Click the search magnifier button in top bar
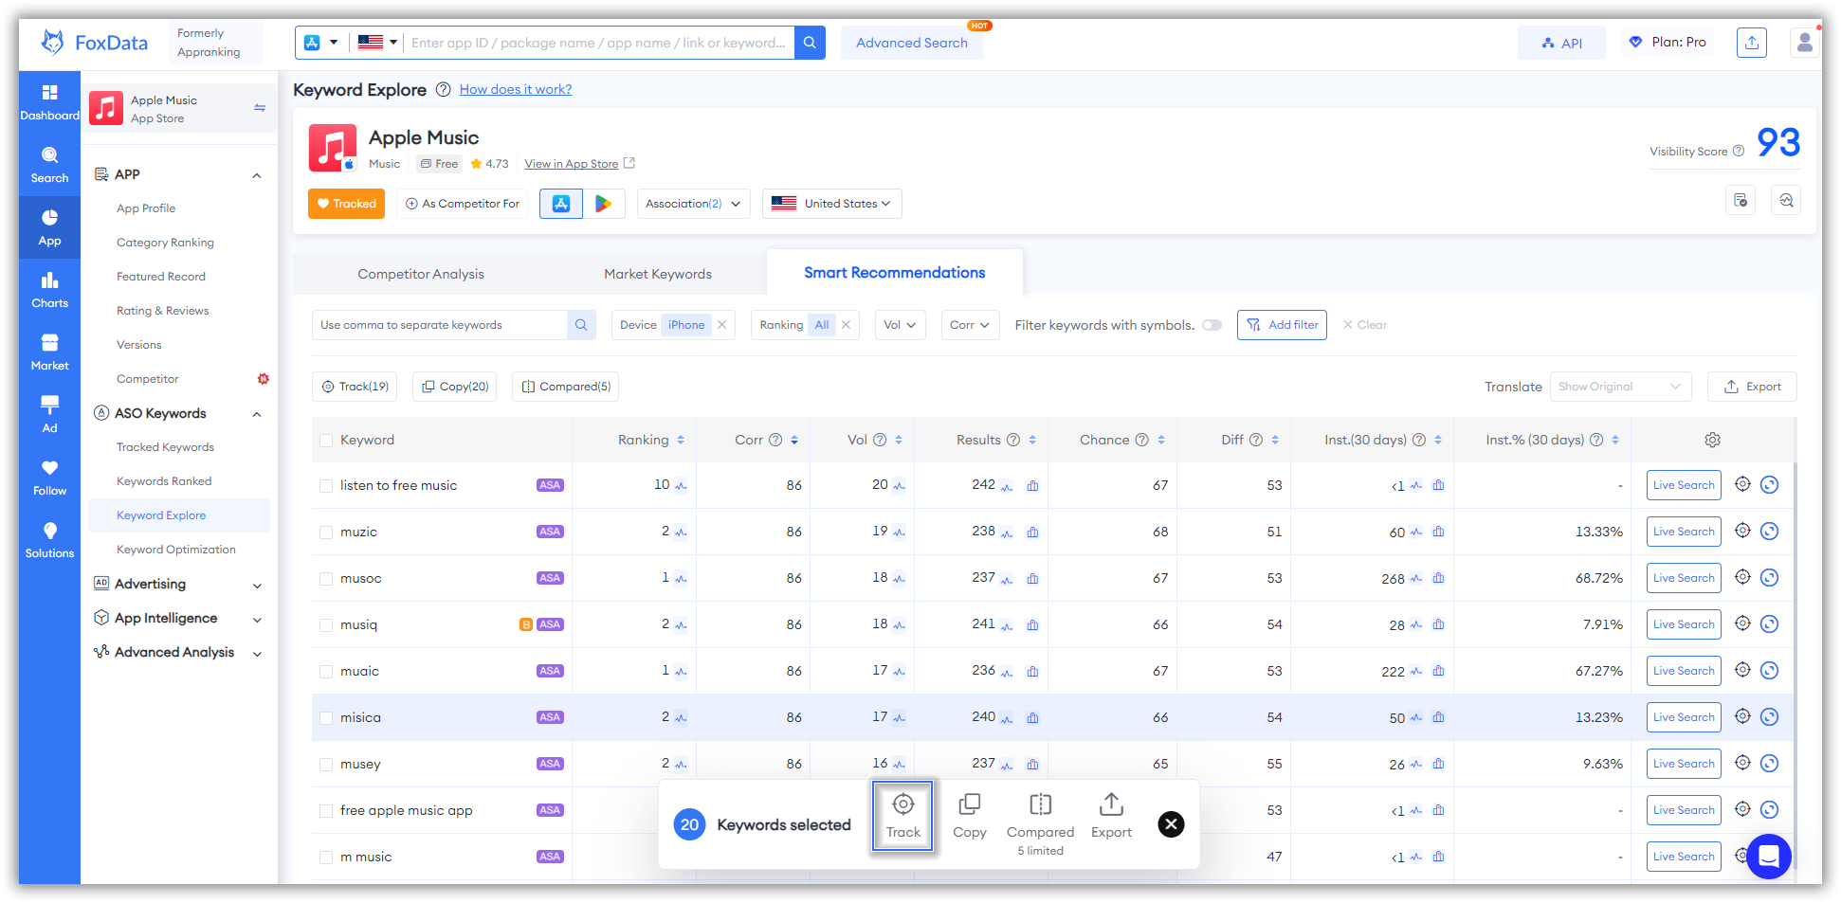This screenshot has height=903, width=1841. [x=810, y=43]
